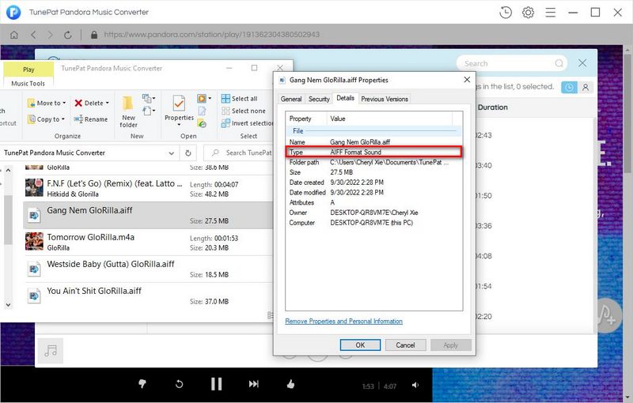Click the scroll up arrow in Explorer pane
This screenshot has width=633, height=403.
coord(8,171)
